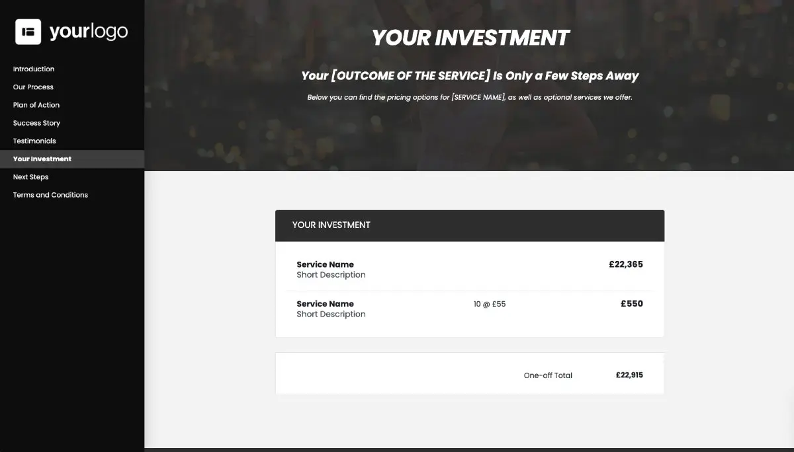
Task: Select the 10 @ £55 quantity text
Action: coord(490,304)
